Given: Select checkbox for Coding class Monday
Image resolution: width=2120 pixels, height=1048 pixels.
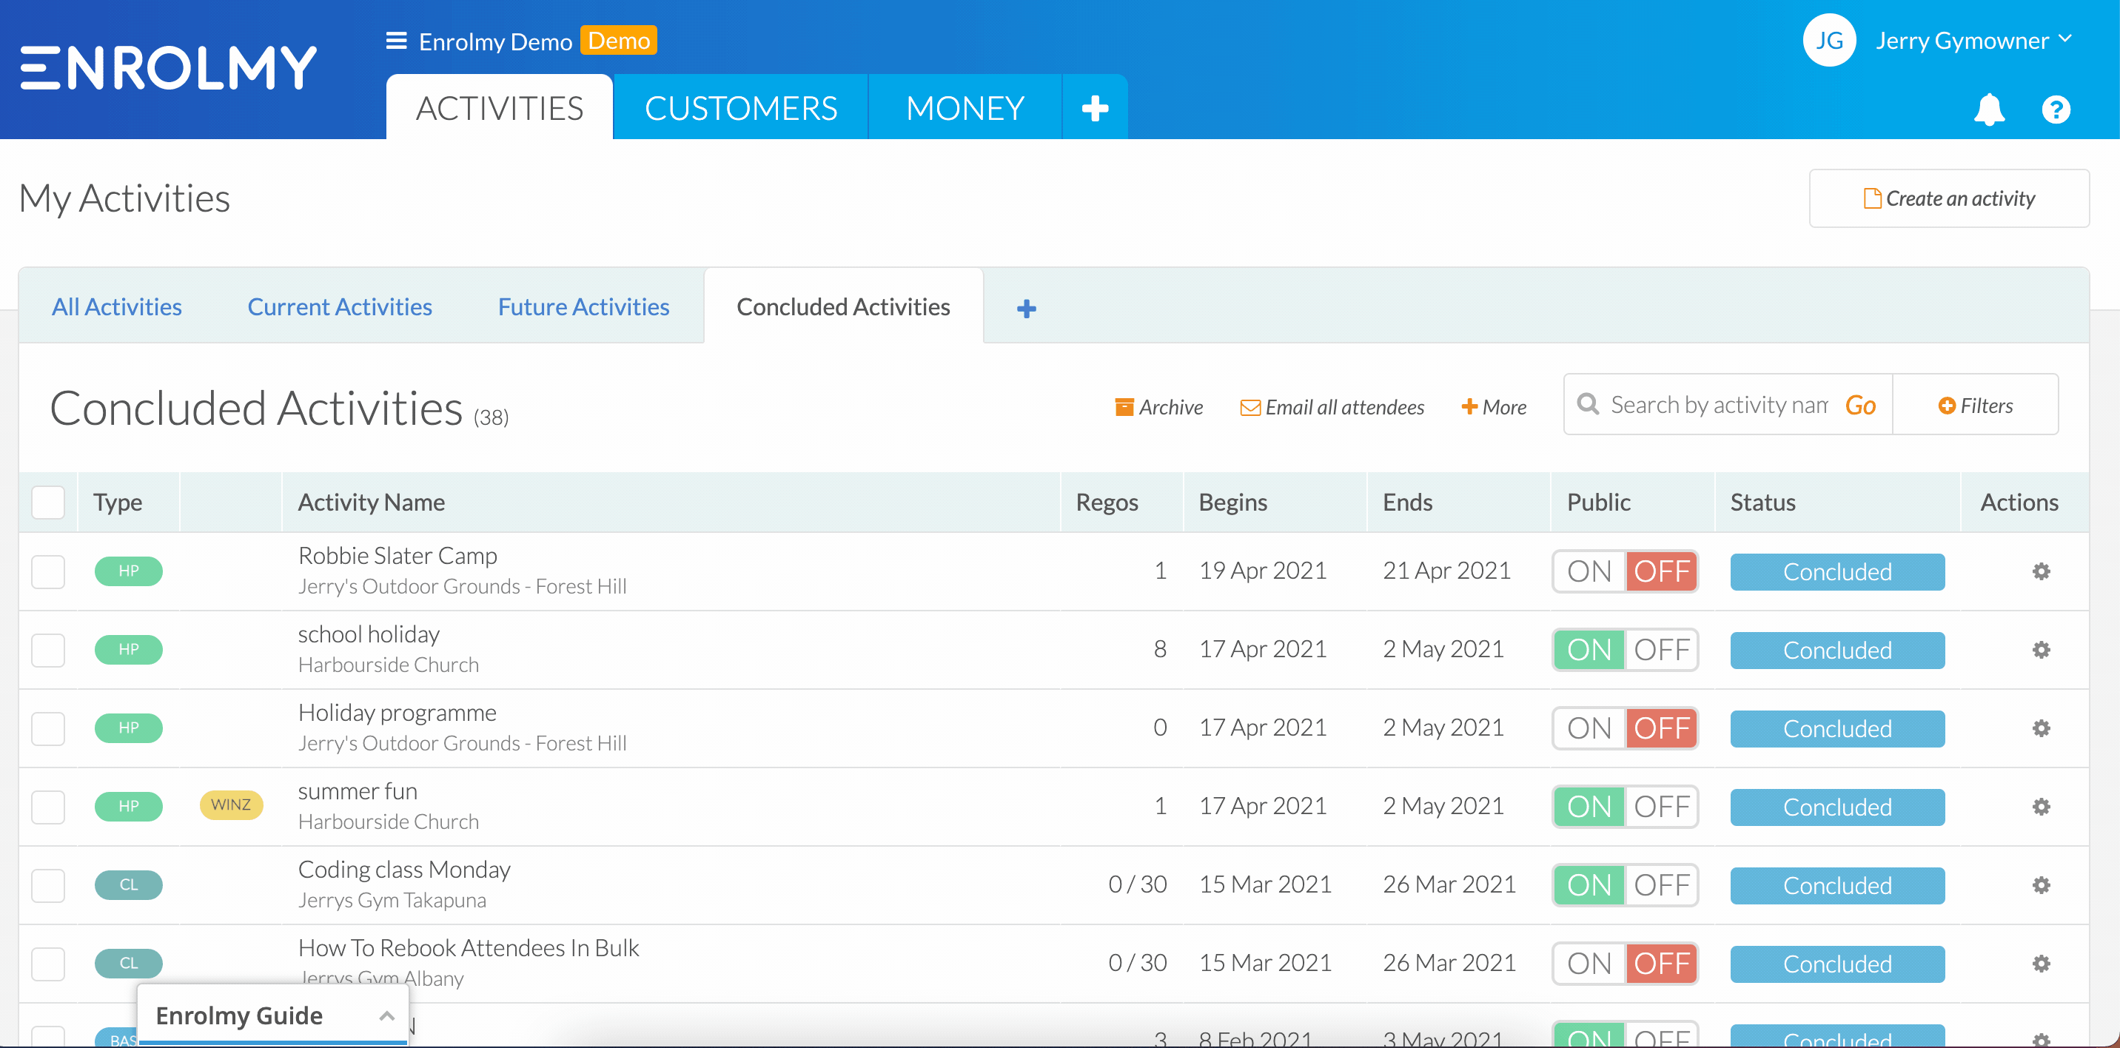Looking at the screenshot, I should click(47, 885).
